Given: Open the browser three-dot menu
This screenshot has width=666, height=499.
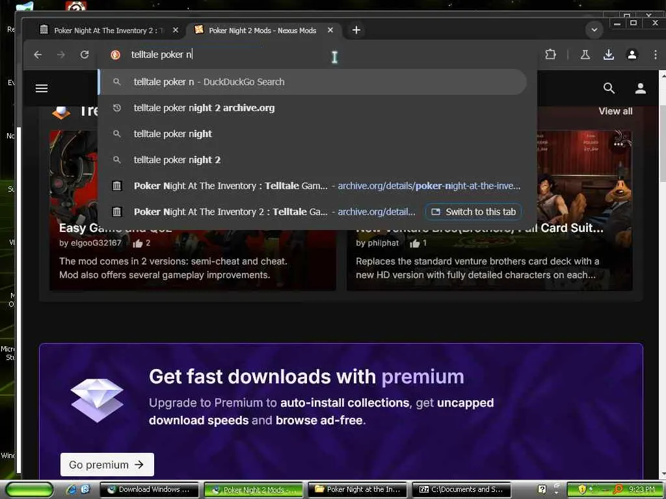Looking at the screenshot, I should [656, 55].
